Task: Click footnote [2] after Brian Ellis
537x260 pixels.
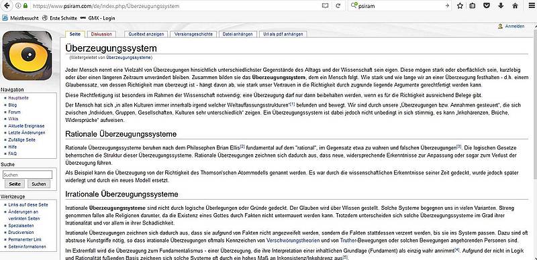Action: [242, 147]
